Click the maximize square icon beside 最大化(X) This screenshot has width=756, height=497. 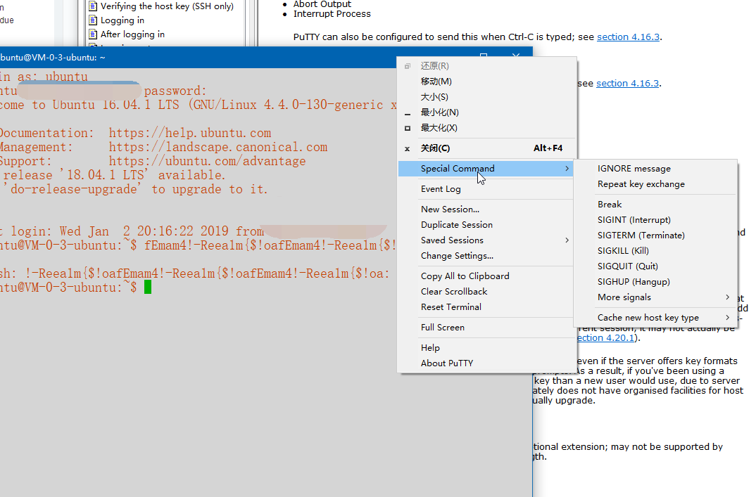(408, 128)
